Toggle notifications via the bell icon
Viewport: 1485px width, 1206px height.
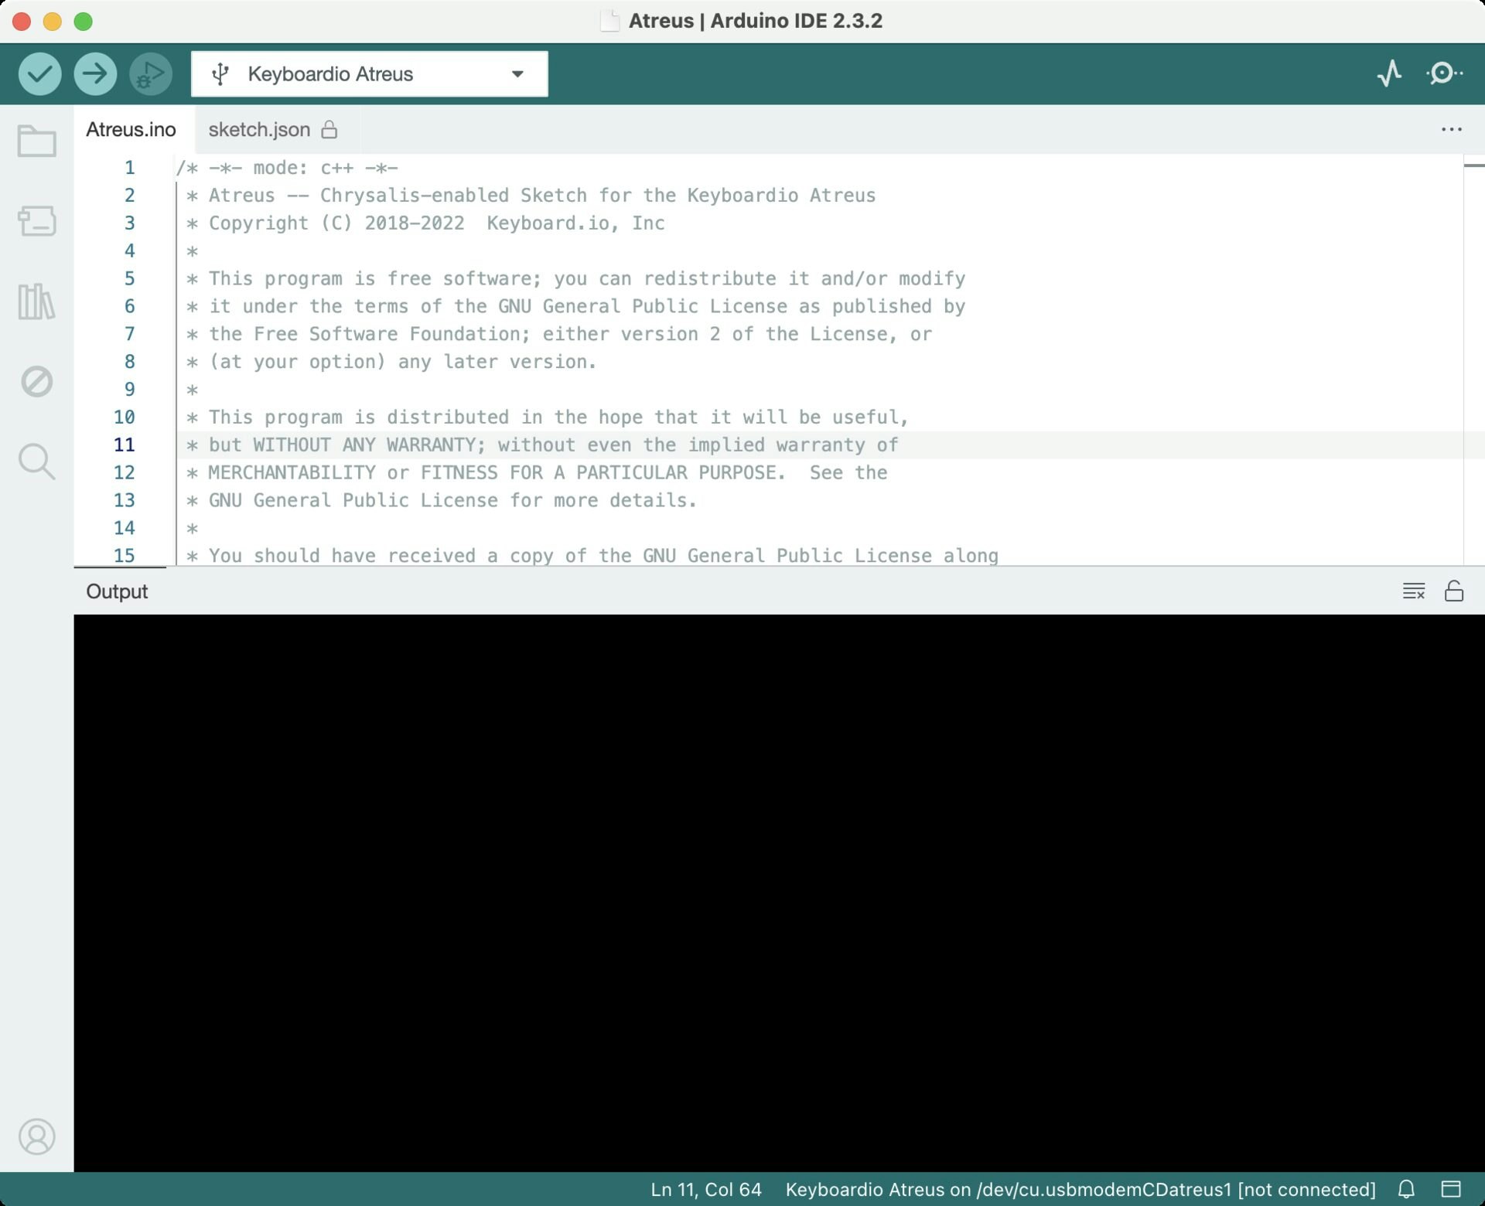tap(1406, 1190)
